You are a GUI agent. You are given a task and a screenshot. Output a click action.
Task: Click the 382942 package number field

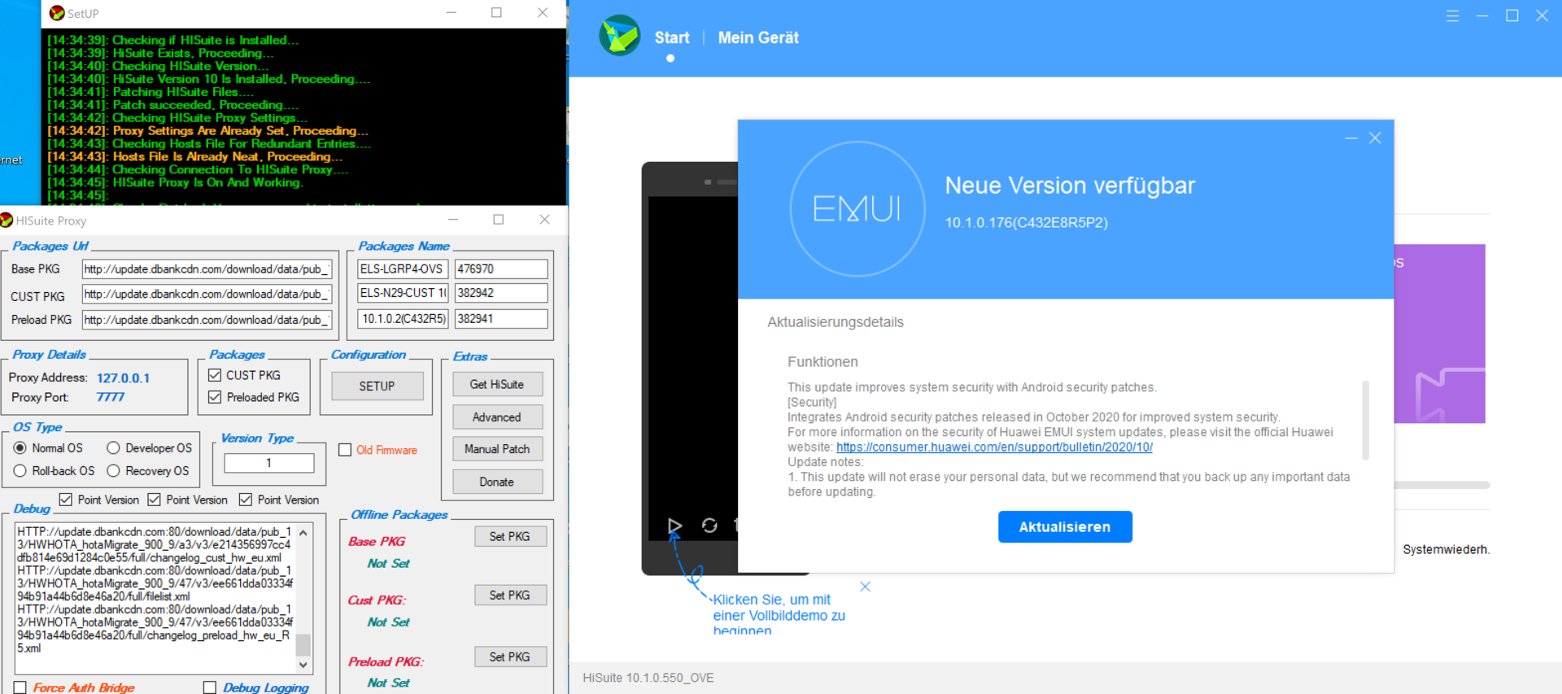click(x=501, y=293)
